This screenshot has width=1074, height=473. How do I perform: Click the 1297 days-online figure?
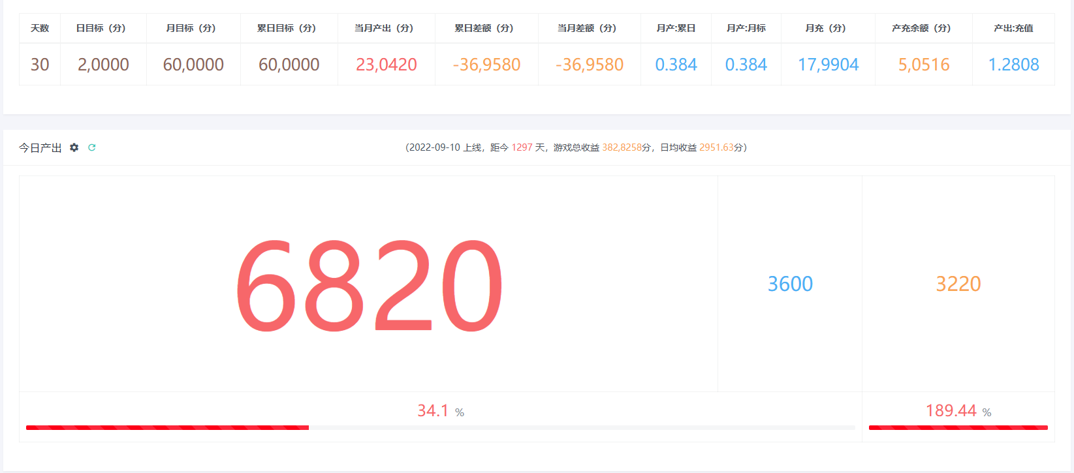click(x=522, y=147)
